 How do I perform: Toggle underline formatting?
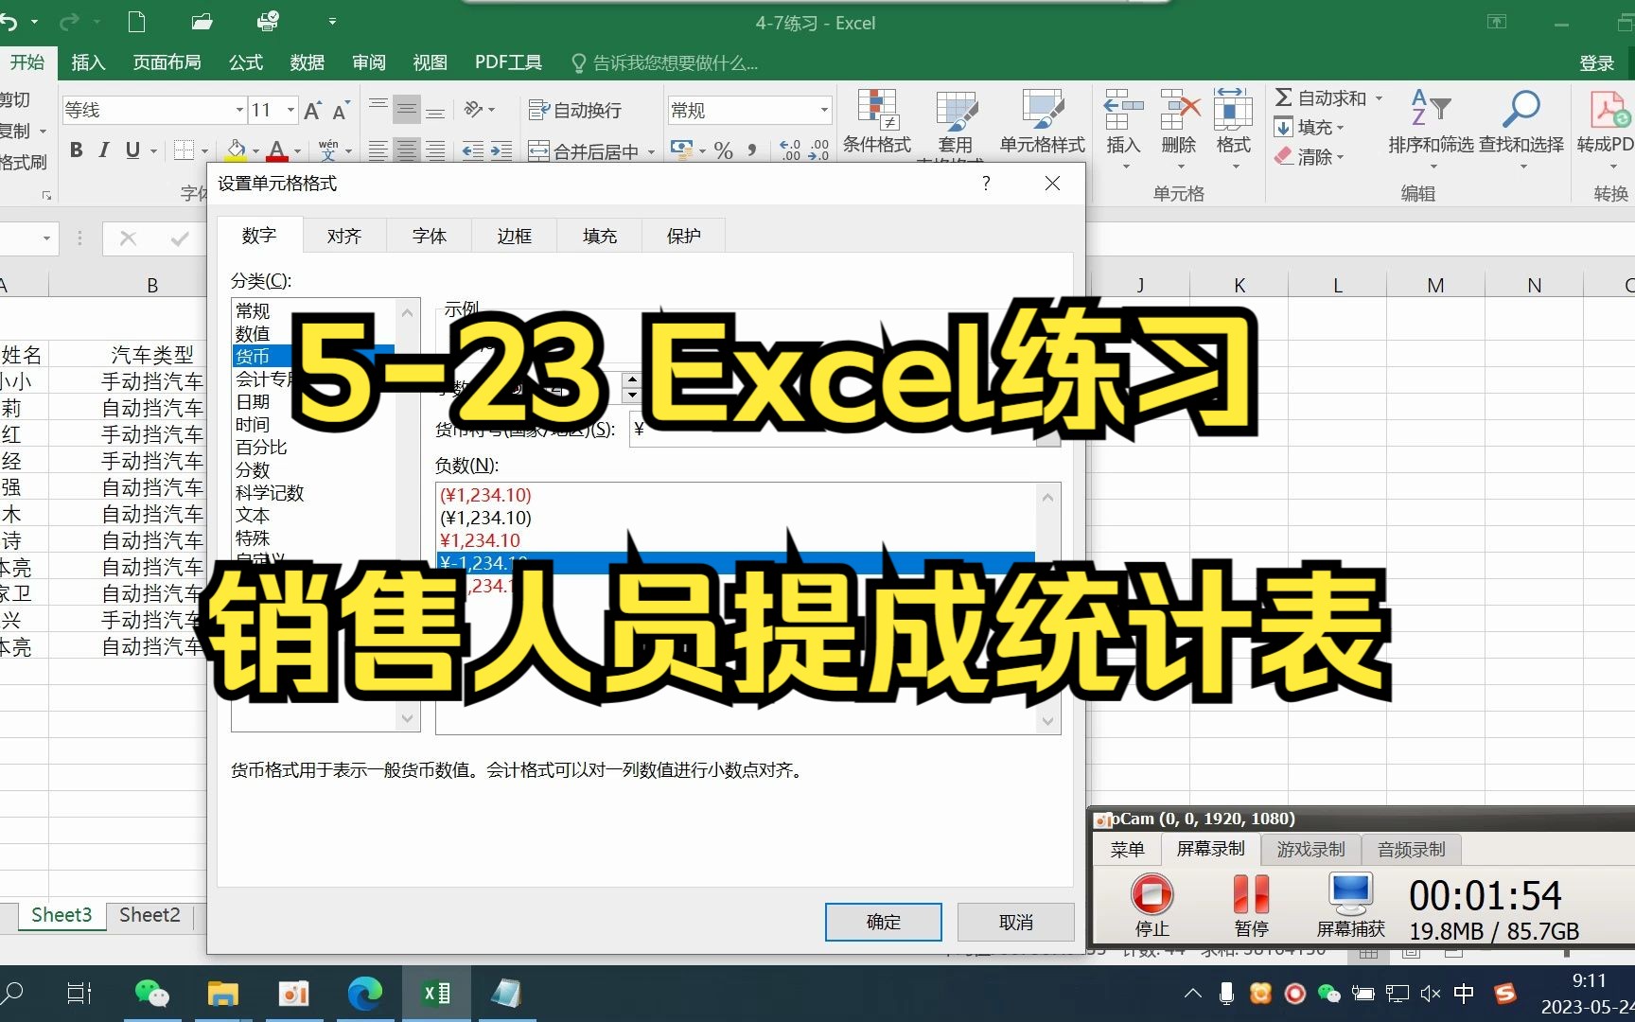[132, 150]
